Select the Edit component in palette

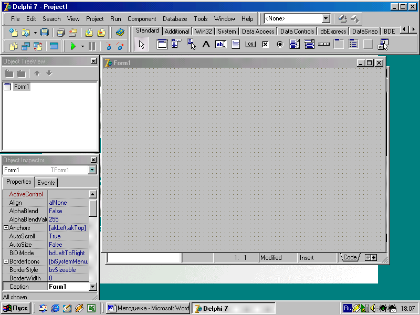220,44
